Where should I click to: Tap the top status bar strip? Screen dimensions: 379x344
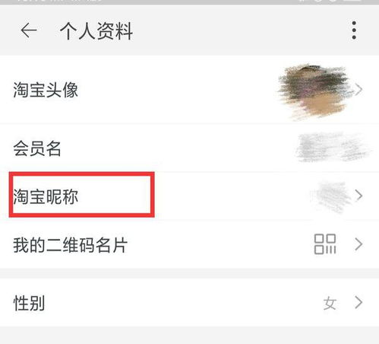point(189,2)
